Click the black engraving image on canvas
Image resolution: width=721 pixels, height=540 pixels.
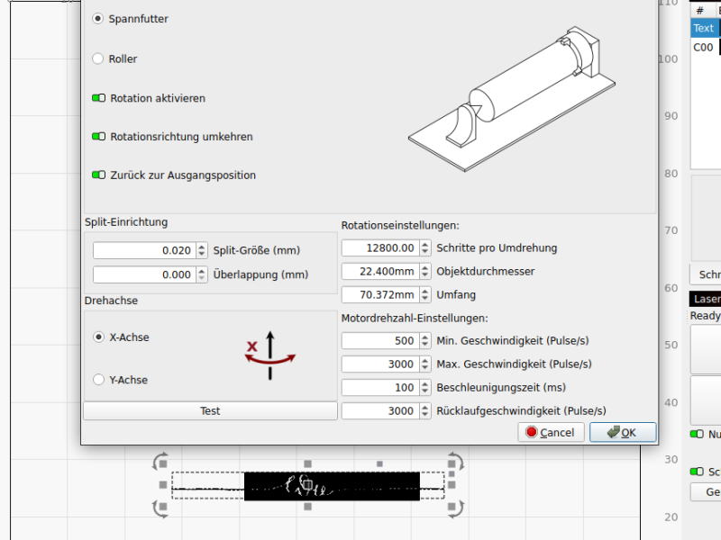coord(332,486)
